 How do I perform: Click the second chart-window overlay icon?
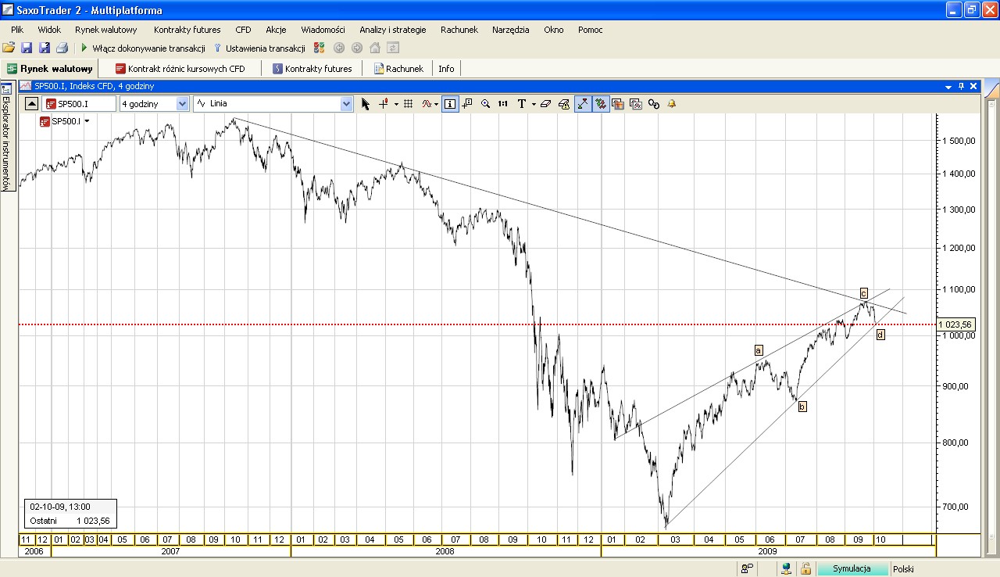coord(636,103)
